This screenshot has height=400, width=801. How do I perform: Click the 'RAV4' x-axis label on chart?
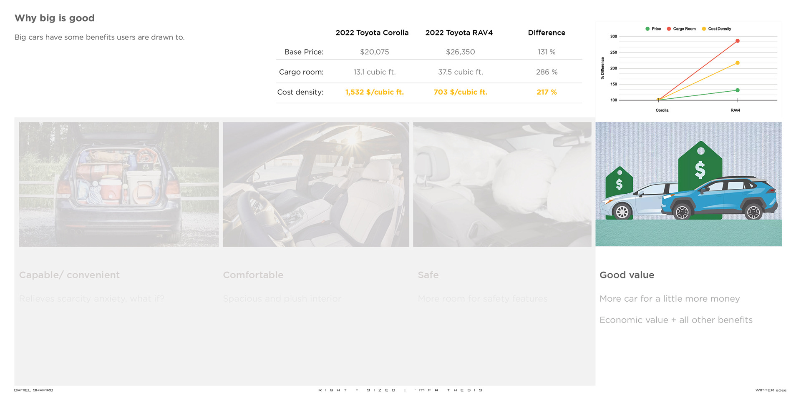point(736,110)
